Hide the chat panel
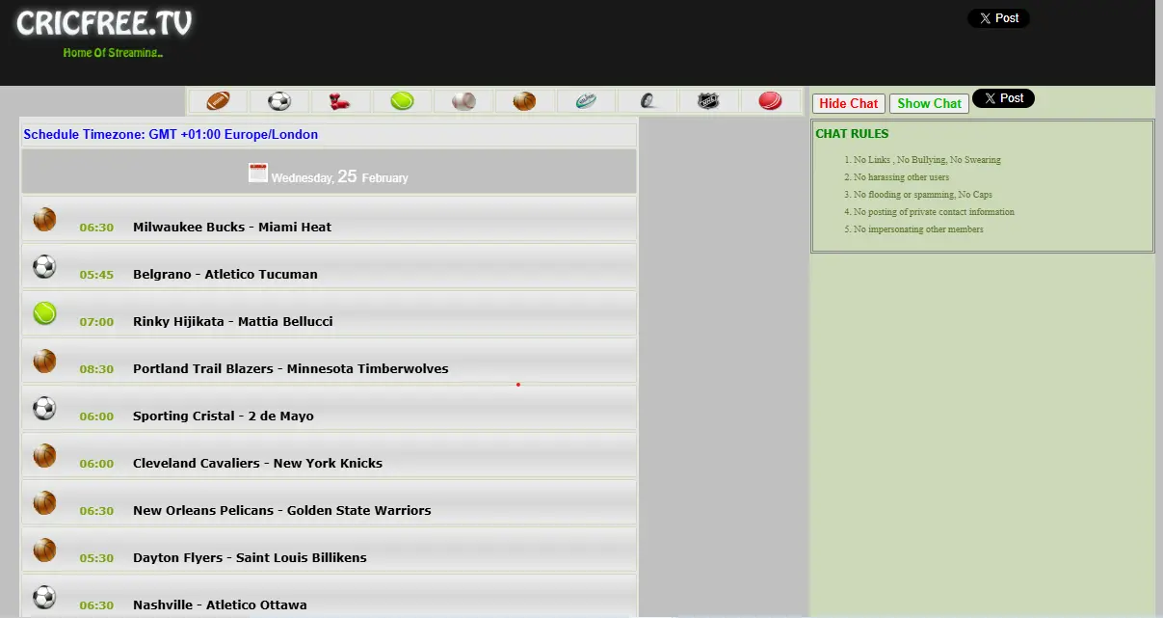 [x=848, y=103]
